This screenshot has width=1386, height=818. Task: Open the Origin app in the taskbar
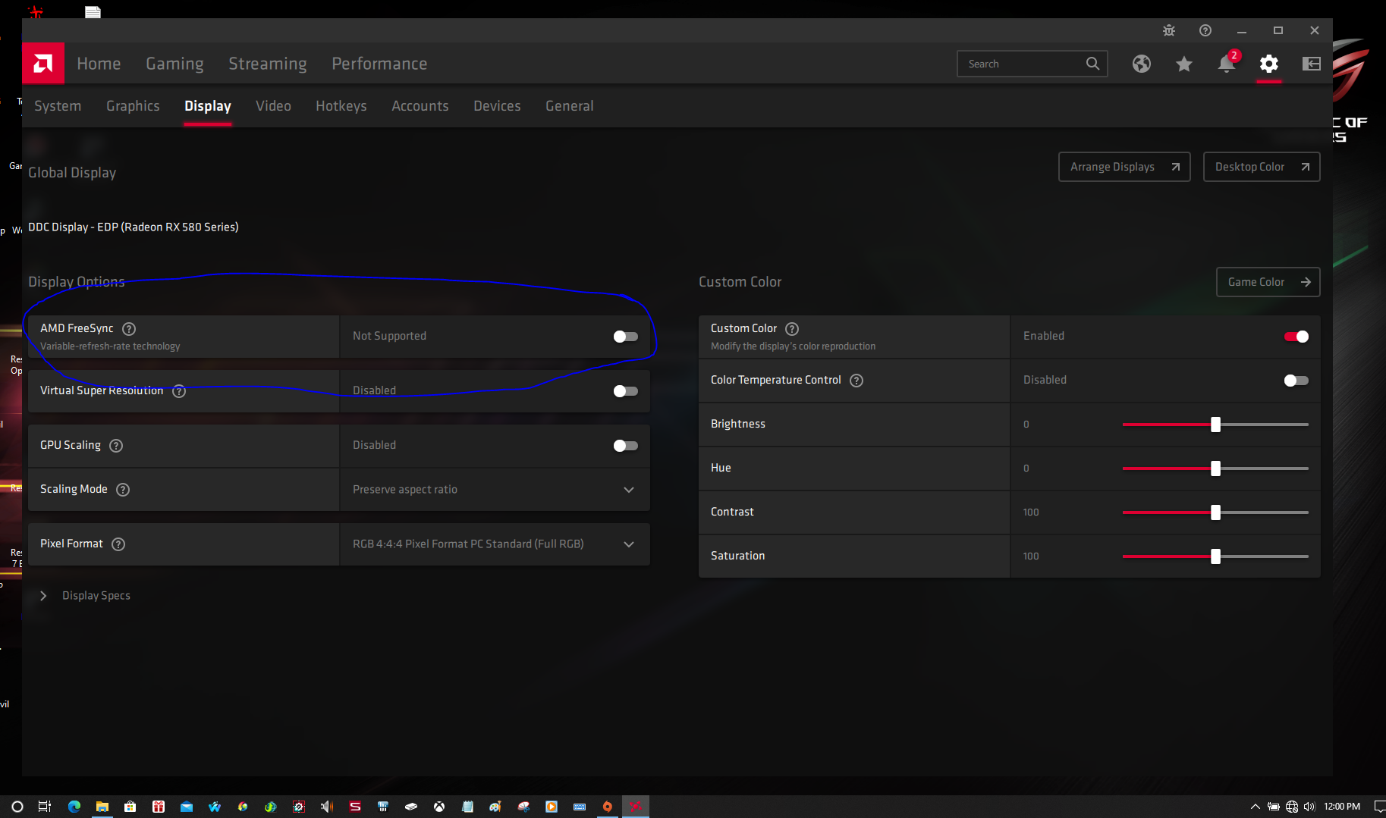click(608, 807)
